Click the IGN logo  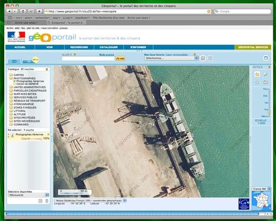(244, 204)
